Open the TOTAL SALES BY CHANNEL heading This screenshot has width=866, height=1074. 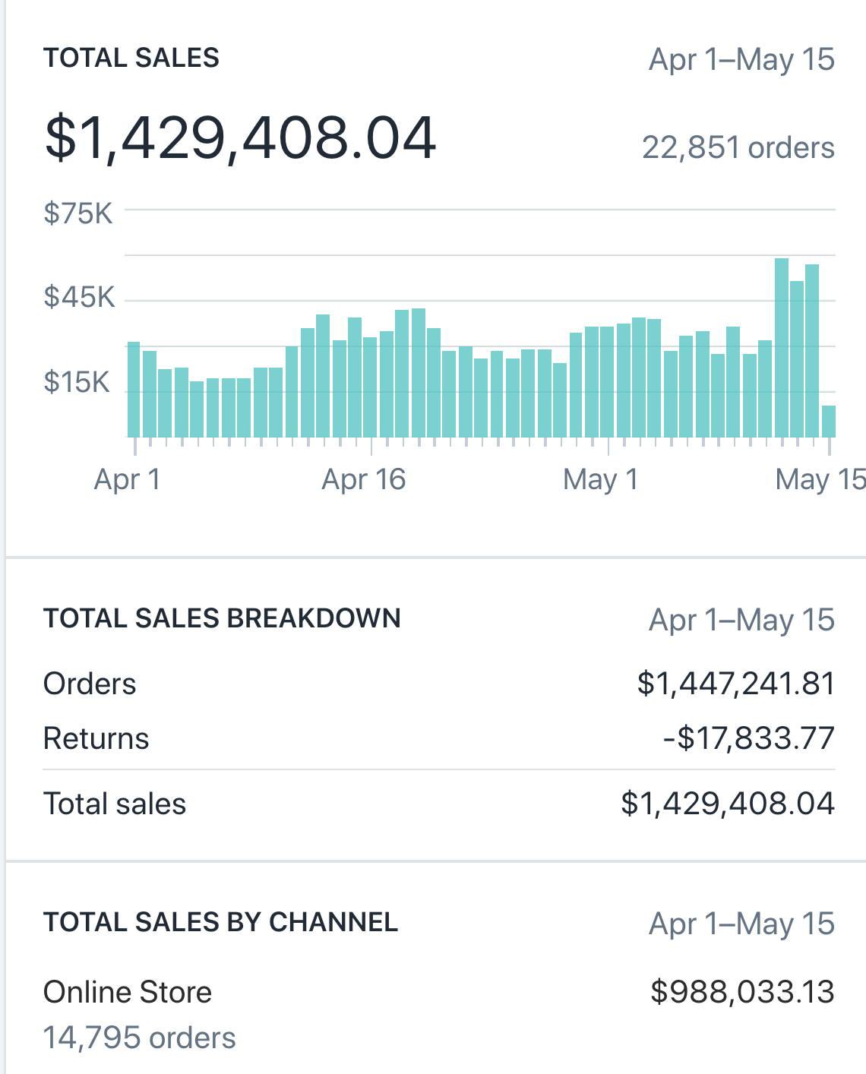coord(220,922)
